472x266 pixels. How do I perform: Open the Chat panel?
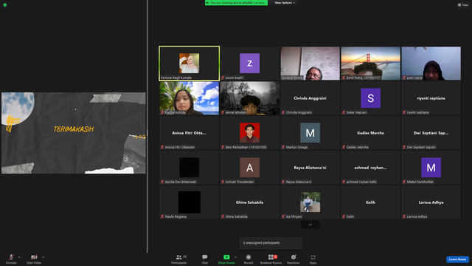pyautogui.click(x=205, y=259)
